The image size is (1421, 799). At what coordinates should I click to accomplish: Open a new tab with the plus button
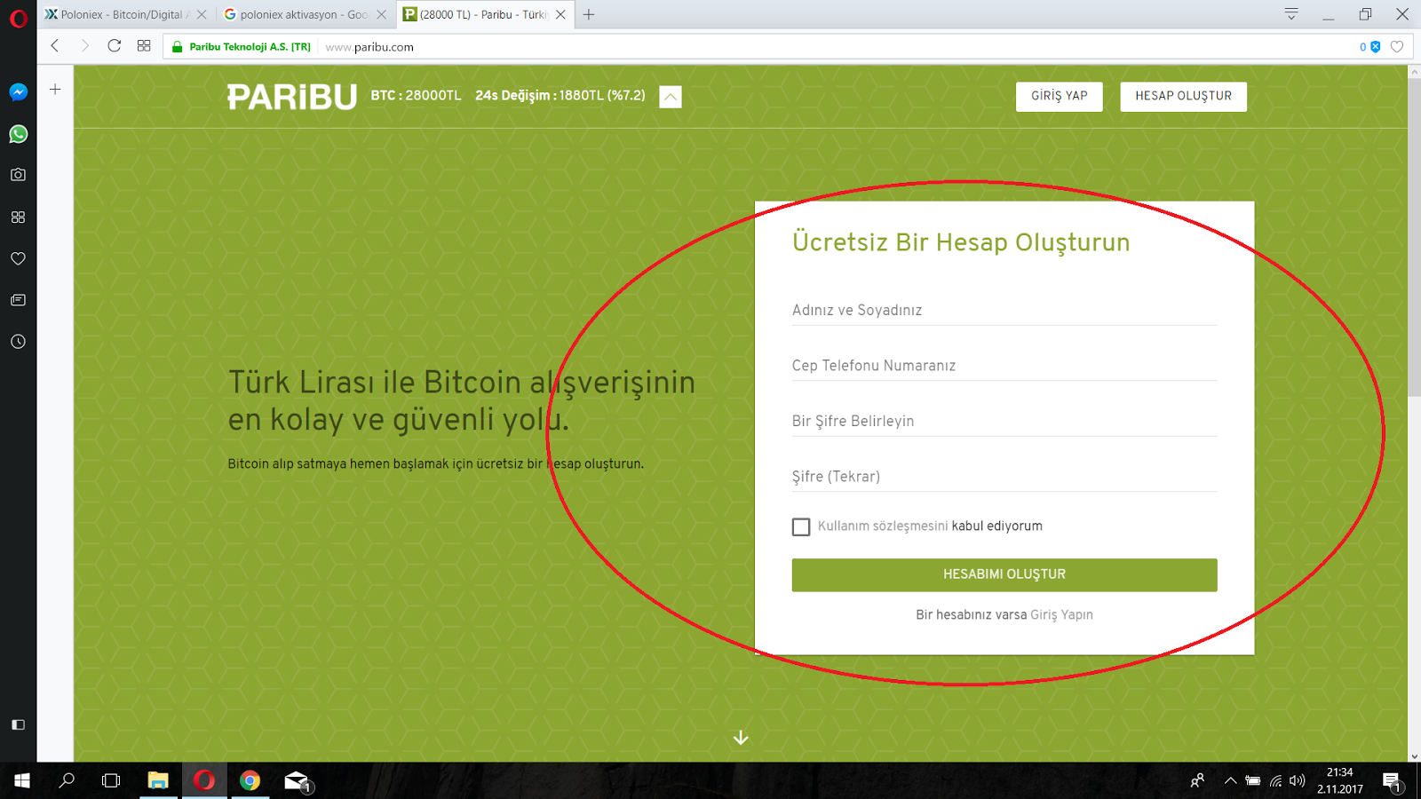pyautogui.click(x=589, y=14)
